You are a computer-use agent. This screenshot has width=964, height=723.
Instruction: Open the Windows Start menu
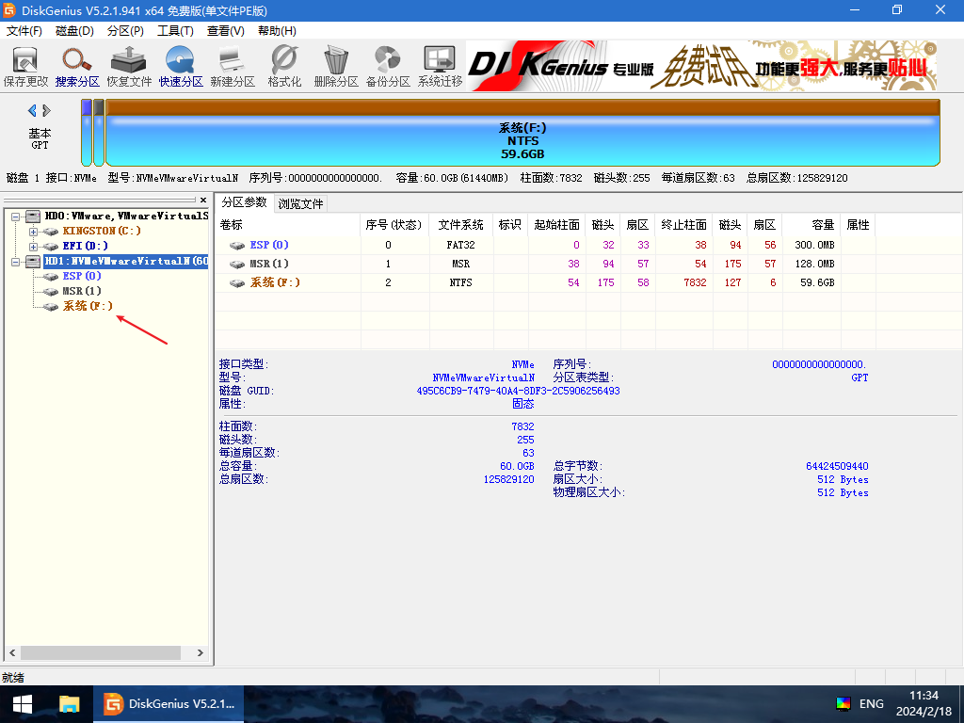tap(23, 704)
